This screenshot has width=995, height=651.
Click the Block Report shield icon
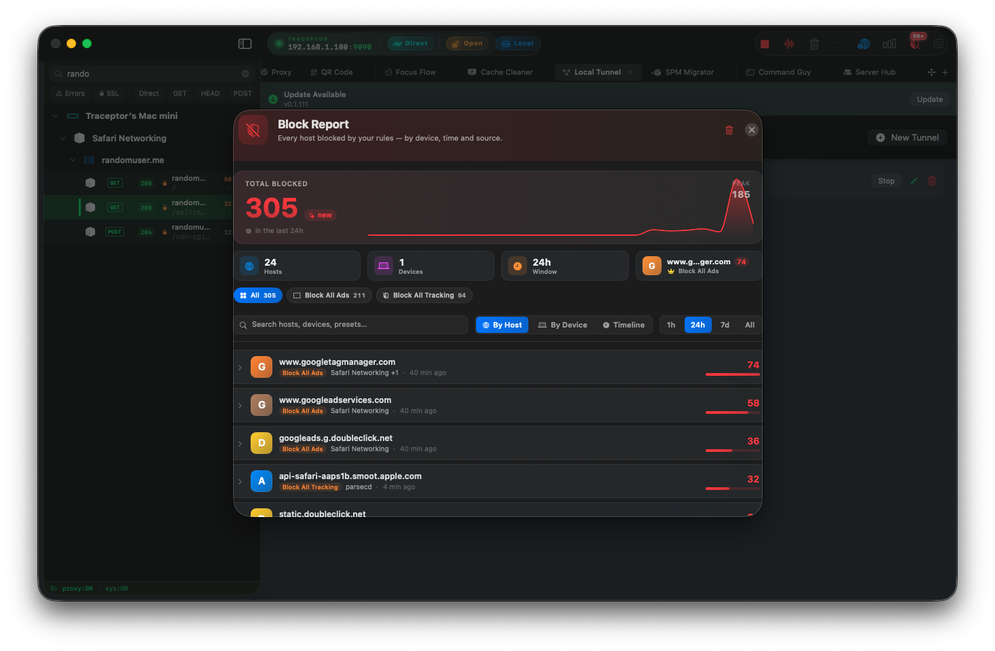coord(253,130)
